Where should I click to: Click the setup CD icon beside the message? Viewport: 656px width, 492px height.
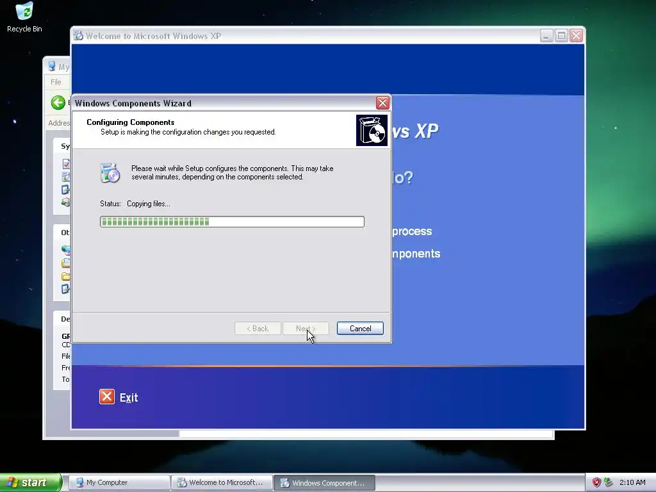click(110, 173)
